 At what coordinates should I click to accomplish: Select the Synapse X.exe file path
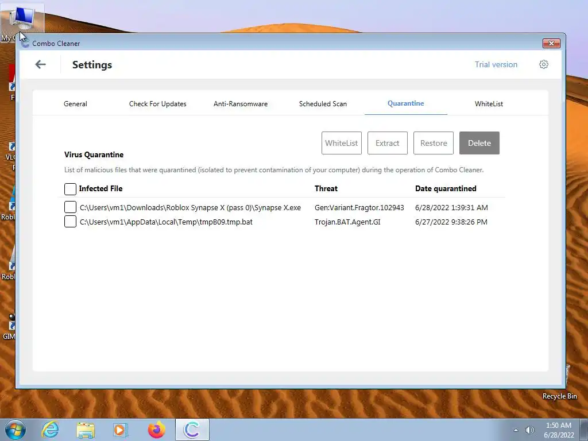coord(190,207)
